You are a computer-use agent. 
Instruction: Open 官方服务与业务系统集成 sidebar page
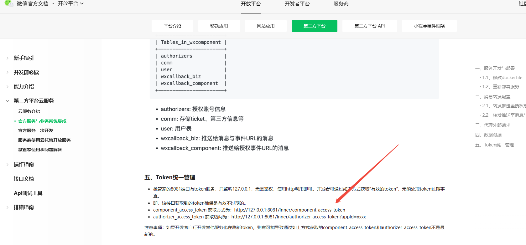[42, 121]
